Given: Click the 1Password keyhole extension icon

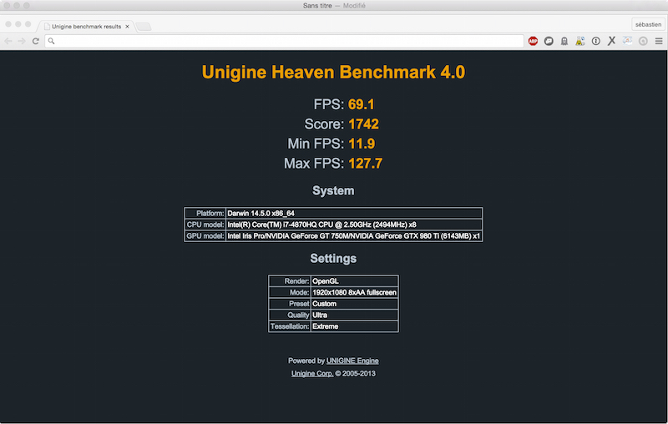Looking at the screenshot, I should pyautogui.click(x=596, y=41).
